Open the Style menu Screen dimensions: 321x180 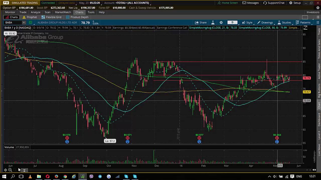247,22
